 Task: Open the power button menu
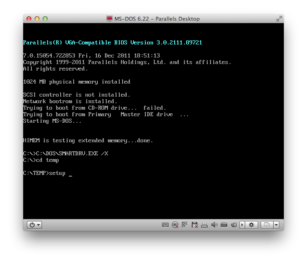[x=34, y=225]
